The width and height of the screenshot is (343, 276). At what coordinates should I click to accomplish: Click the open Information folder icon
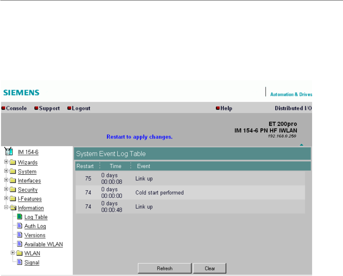click(13, 208)
